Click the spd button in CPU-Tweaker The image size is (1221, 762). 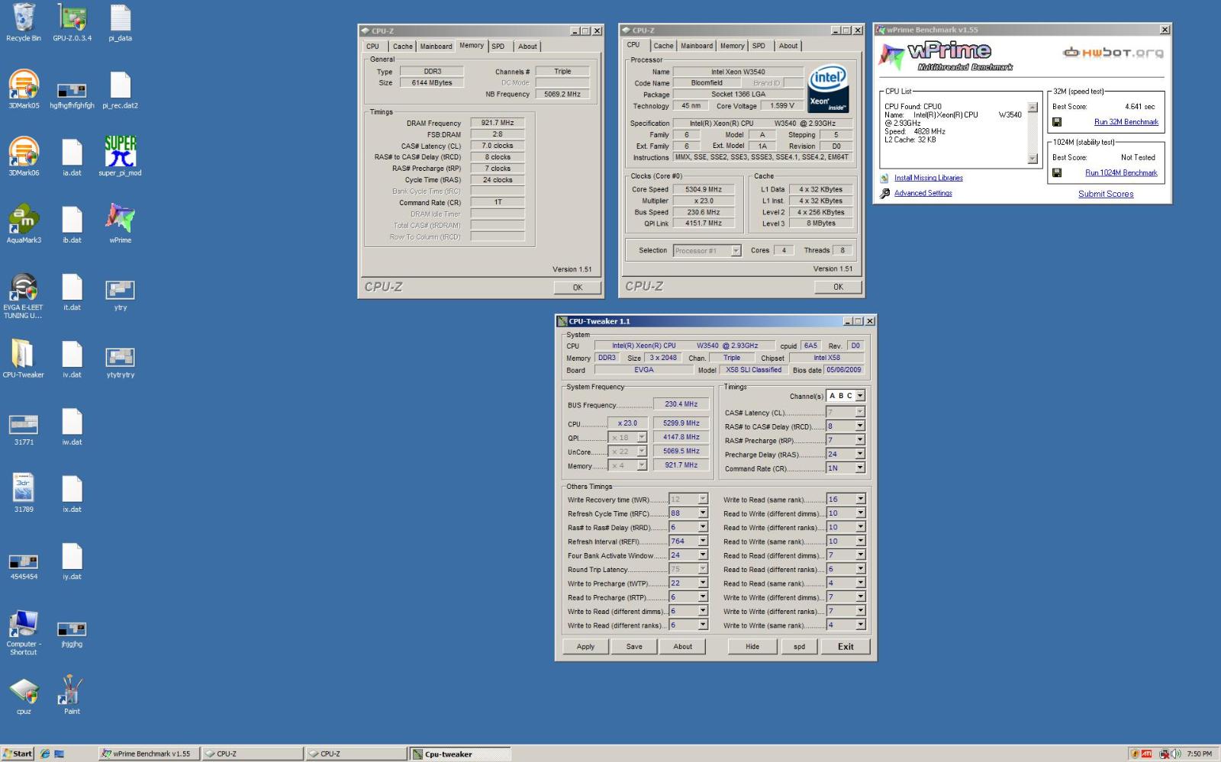coord(799,646)
